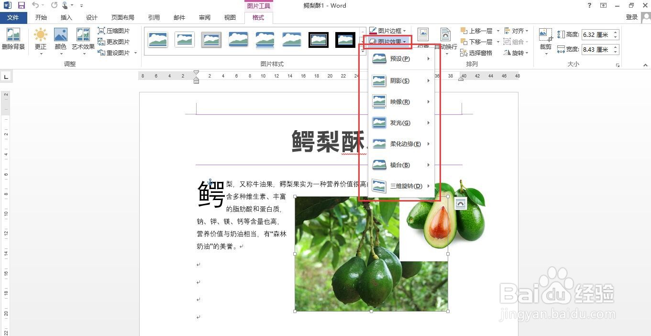The height and width of the screenshot is (336, 651).
Task: Open Customize Quick Access Toolbar dropdown
Action: 80,5
